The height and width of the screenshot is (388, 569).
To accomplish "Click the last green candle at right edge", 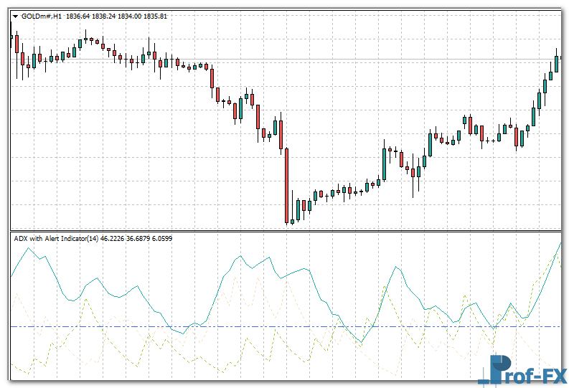I will (557, 62).
